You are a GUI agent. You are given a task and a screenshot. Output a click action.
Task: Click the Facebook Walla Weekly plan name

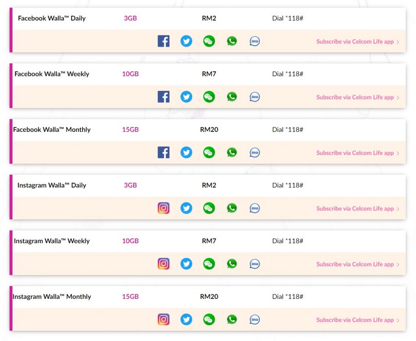[x=52, y=74]
